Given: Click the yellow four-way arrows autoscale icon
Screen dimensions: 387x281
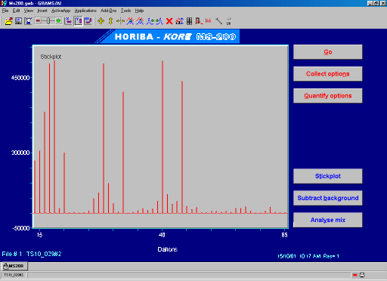Looking at the screenshot, I should (101, 21).
